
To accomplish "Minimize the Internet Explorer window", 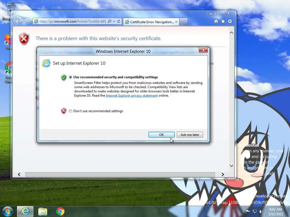I will point(211,14).
